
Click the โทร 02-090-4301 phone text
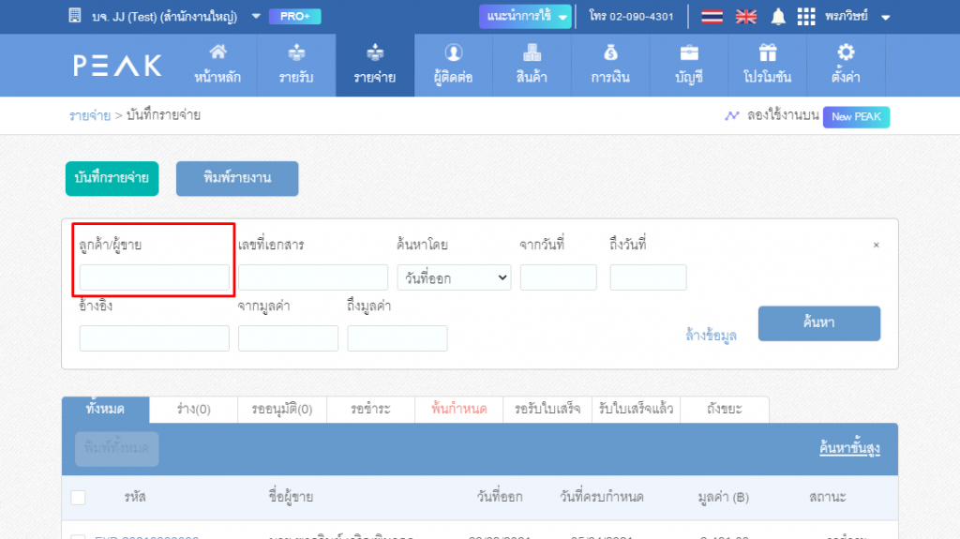coord(631,17)
